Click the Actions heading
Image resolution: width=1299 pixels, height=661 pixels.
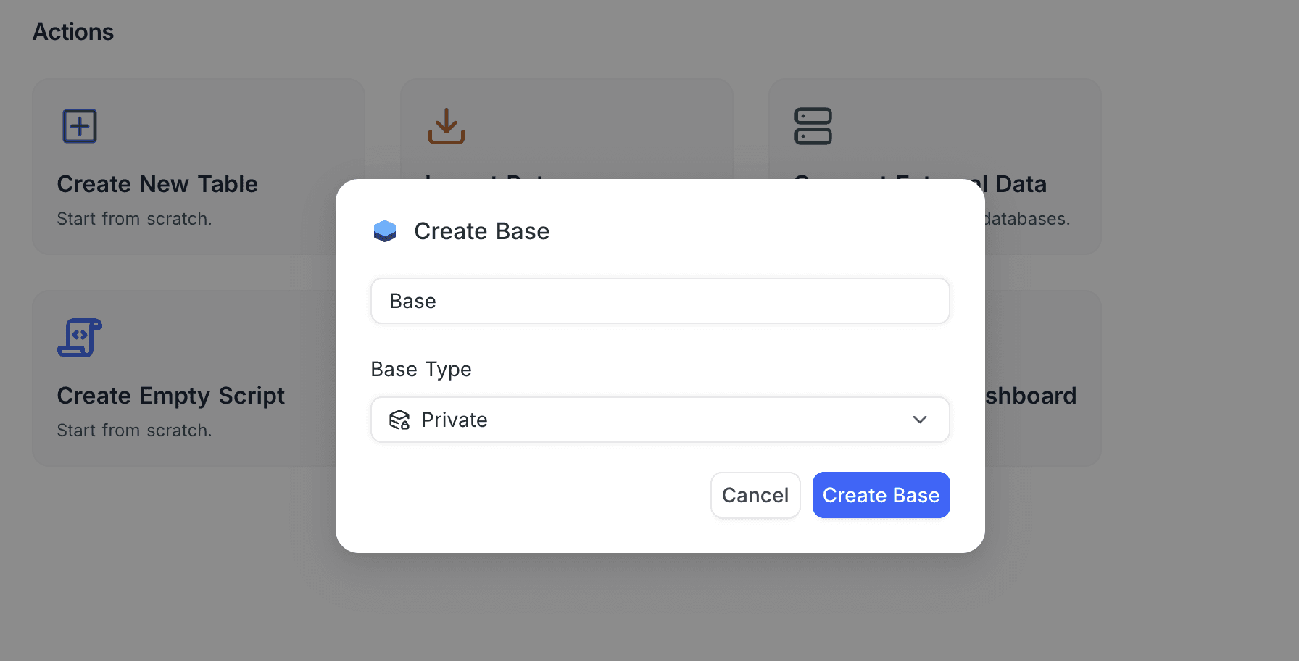(72, 31)
